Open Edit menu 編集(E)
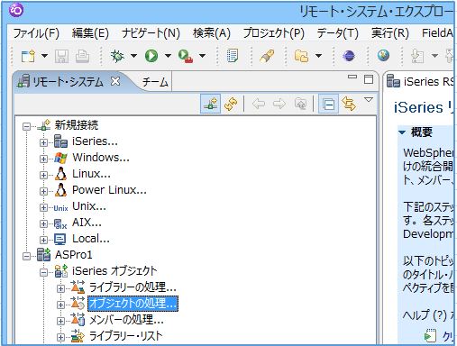This screenshot has width=457, height=346. tap(90, 33)
